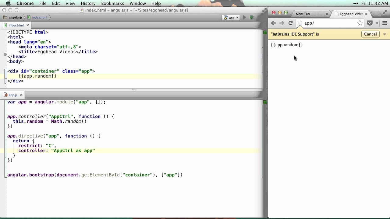Screen dimensions: 390x219
Task: Select the angularjs breadcrumb folder
Action: 13,17
